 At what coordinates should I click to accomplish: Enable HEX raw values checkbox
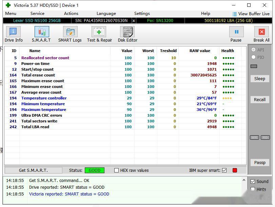click(x=116, y=170)
